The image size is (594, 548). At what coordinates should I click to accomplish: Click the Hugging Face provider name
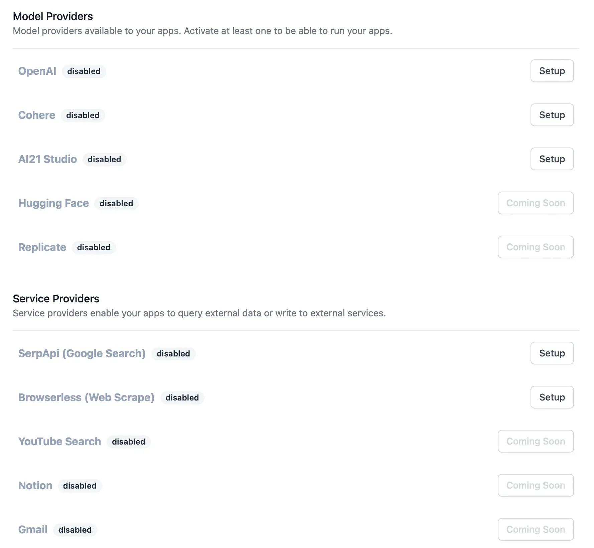coord(53,203)
